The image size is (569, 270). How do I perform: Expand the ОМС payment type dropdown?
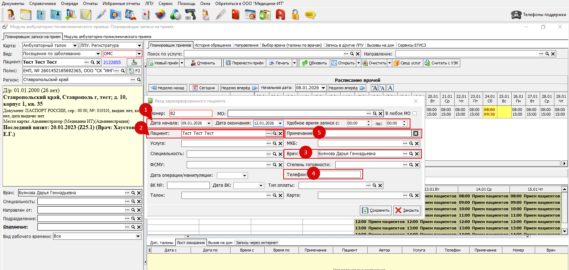pyautogui.click(x=139, y=54)
